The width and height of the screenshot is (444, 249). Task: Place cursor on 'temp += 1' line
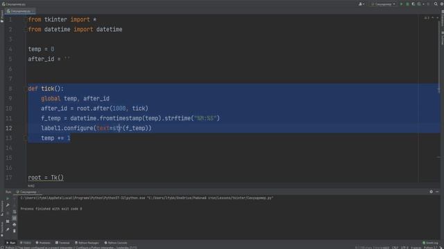55,138
